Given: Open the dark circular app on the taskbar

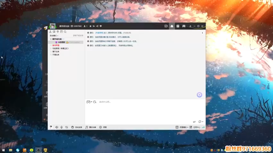Looking at the screenshot, I should pos(39,150).
